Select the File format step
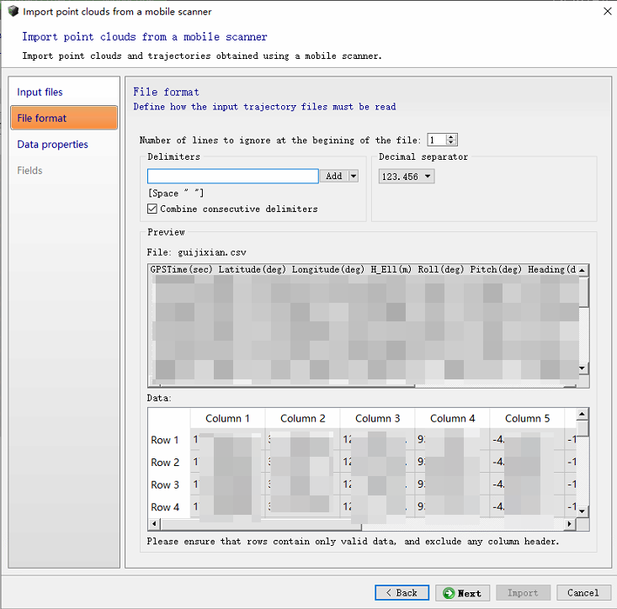 [x=64, y=118]
